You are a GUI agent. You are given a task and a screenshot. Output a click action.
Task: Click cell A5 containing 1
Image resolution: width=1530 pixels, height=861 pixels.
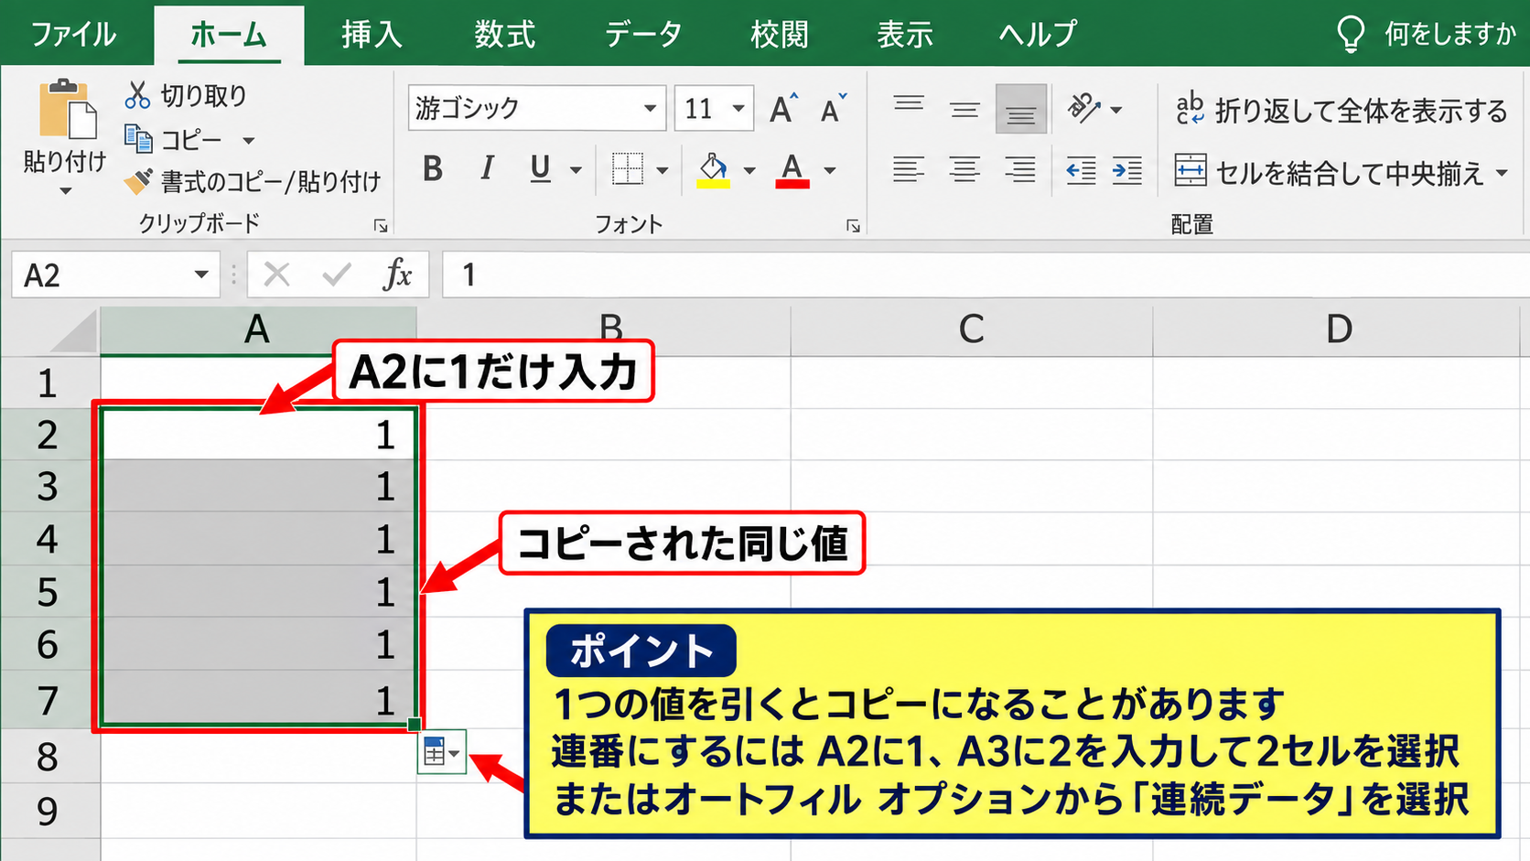click(259, 592)
